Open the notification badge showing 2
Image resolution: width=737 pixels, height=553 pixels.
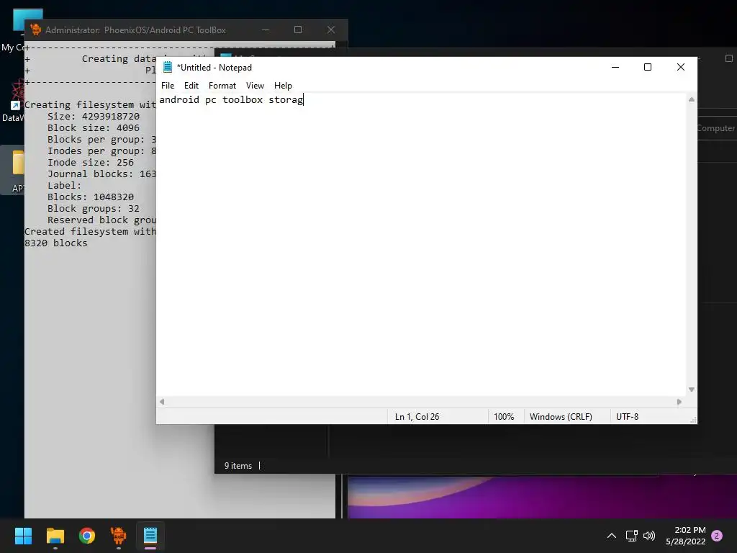point(717,536)
